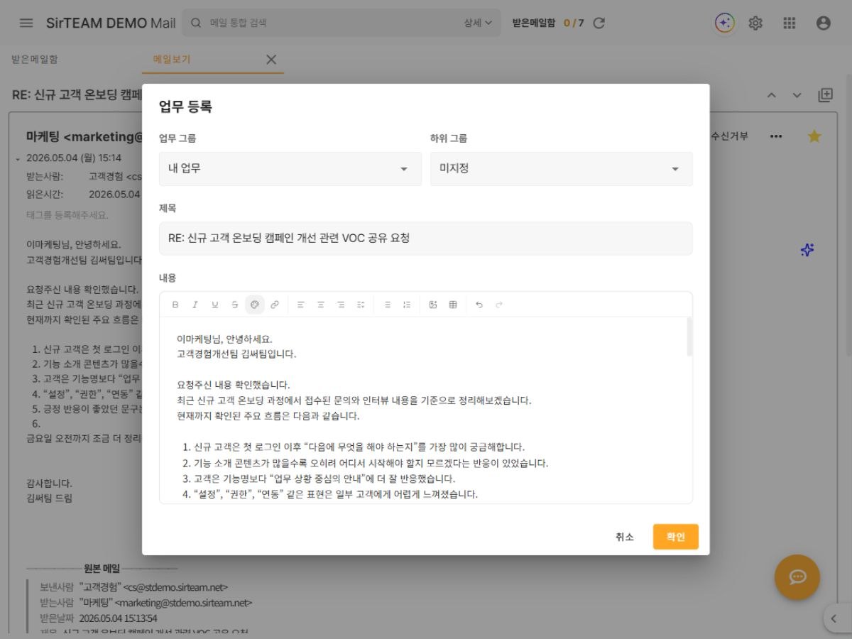Open the text color palette
This screenshot has height=639, width=852.
tap(254, 305)
